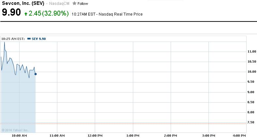Click the 2.45 (32.90%) change value

click(49, 13)
